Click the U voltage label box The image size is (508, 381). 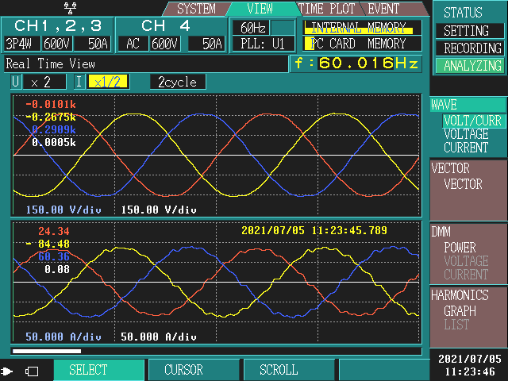pos(16,82)
